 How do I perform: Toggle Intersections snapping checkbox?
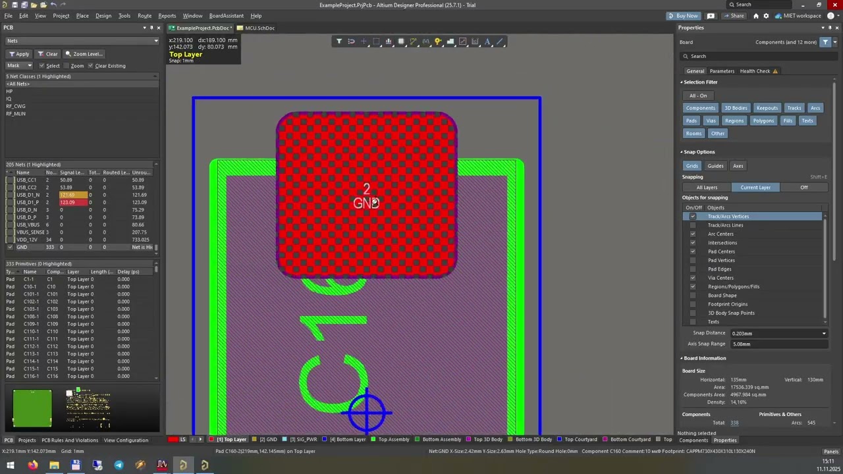(x=692, y=243)
